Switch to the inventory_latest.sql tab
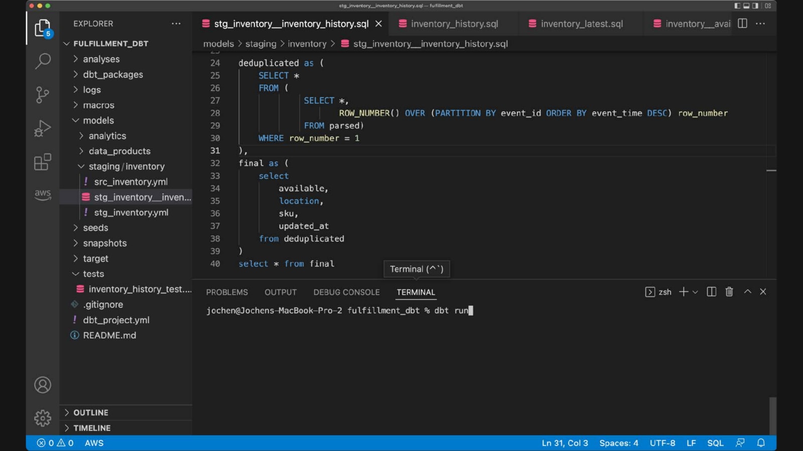 pos(581,24)
